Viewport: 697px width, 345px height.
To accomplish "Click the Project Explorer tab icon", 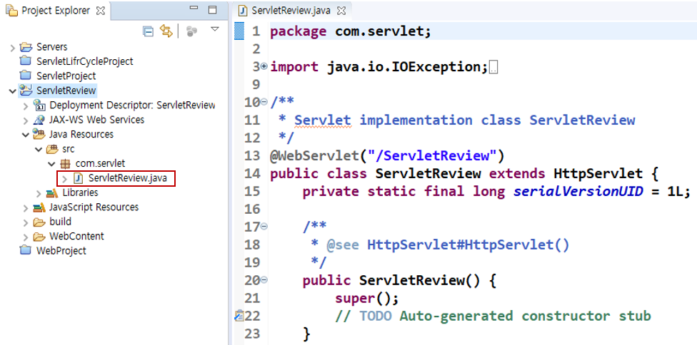I will 12,11.
